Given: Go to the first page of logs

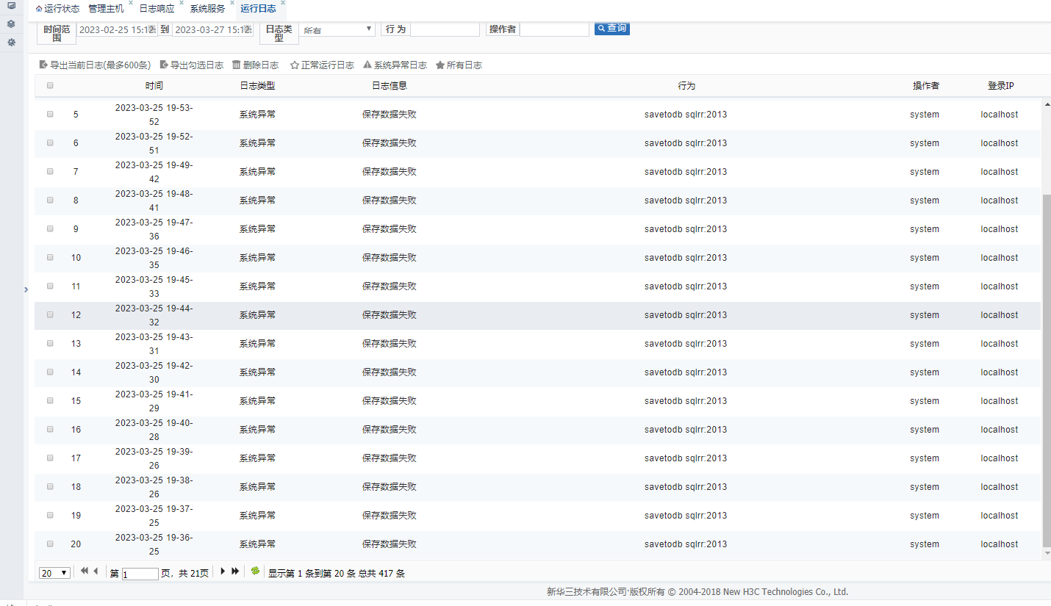Looking at the screenshot, I should tap(84, 571).
